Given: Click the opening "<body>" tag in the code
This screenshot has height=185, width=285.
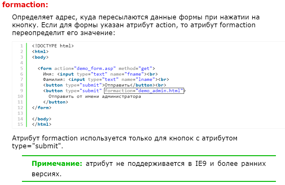Looking at the screenshot, I should pos(40,57).
